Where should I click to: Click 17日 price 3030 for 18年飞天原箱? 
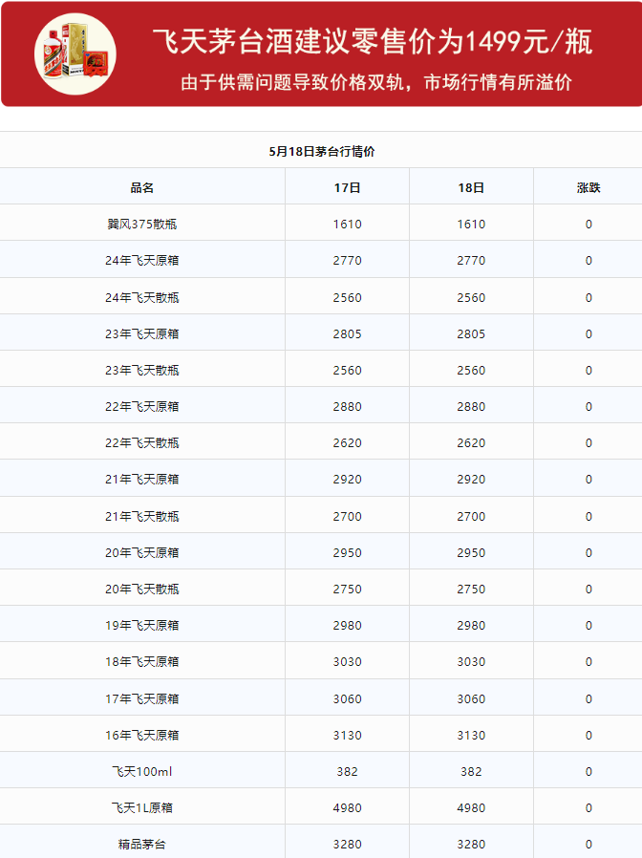[347, 662]
